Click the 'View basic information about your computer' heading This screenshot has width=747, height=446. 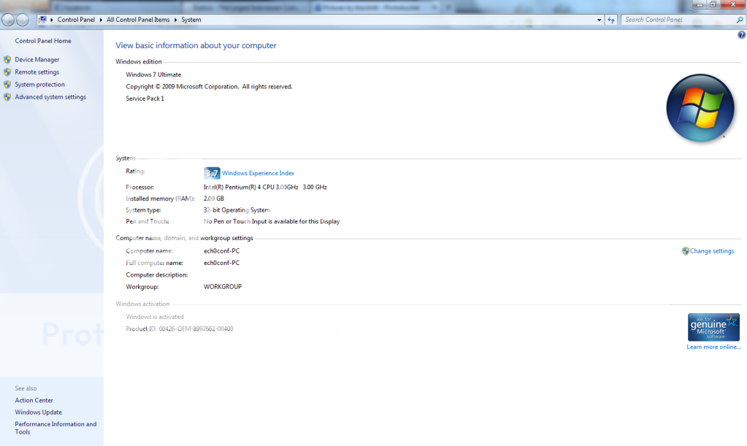(196, 45)
